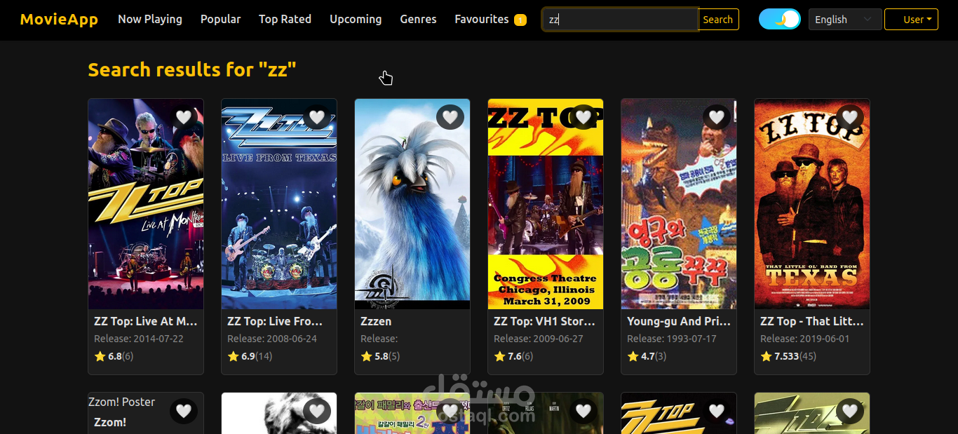
Task: Click the MovieApp logo link
Action: pyautogui.click(x=59, y=20)
